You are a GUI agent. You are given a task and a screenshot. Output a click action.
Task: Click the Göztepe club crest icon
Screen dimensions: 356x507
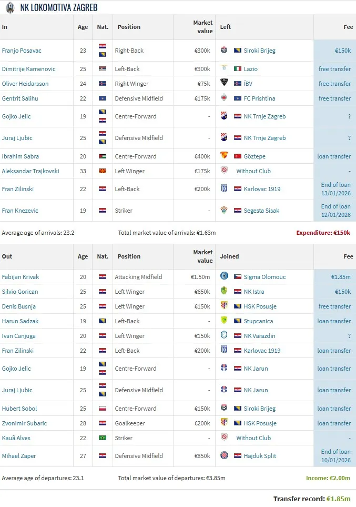pyautogui.click(x=224, y=156)
